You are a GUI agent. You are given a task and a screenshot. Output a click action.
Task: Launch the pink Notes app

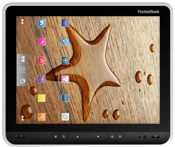(41, 42)
